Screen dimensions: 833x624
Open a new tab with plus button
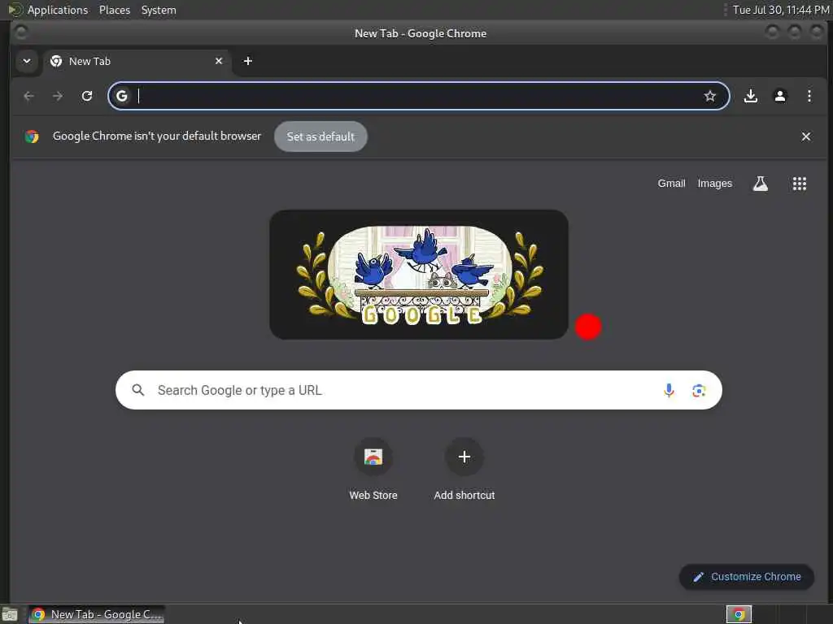pyautogui.click(x=247, y=61)
